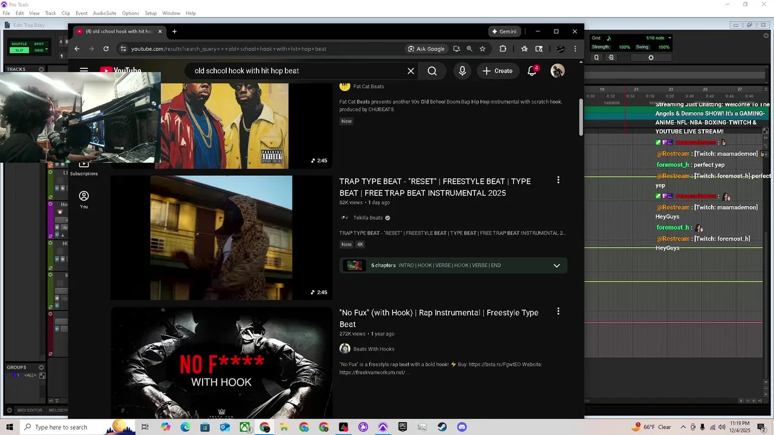Image resolution: width=774 pixels, height=435 pixels.
Task: Enable Shuffle edit mode in Pro Tools
Action: (19, 44)
